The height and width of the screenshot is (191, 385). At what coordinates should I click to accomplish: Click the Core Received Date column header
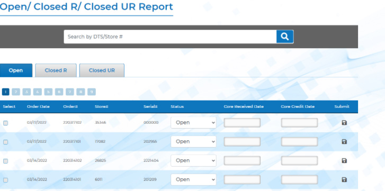(x=244, y=107)
